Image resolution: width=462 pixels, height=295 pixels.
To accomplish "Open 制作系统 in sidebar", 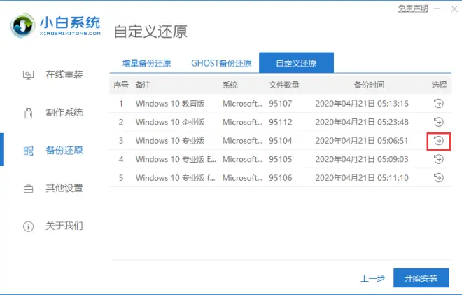I will 64,113.
